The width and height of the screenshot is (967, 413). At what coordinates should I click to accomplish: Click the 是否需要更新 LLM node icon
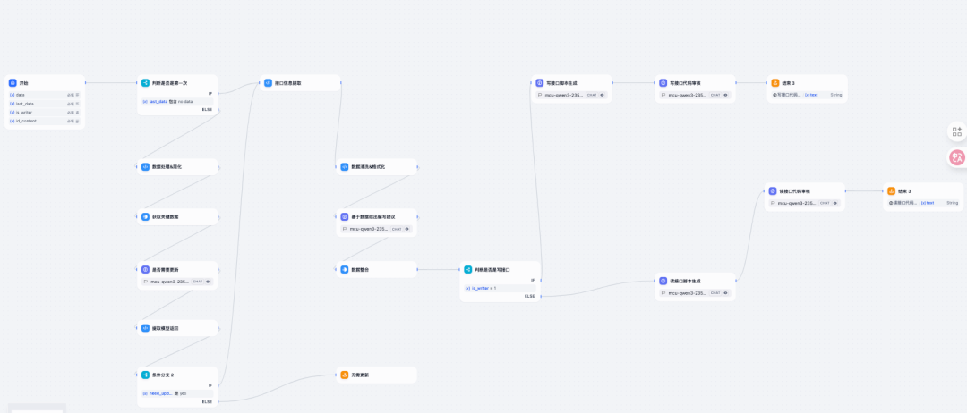146,270
